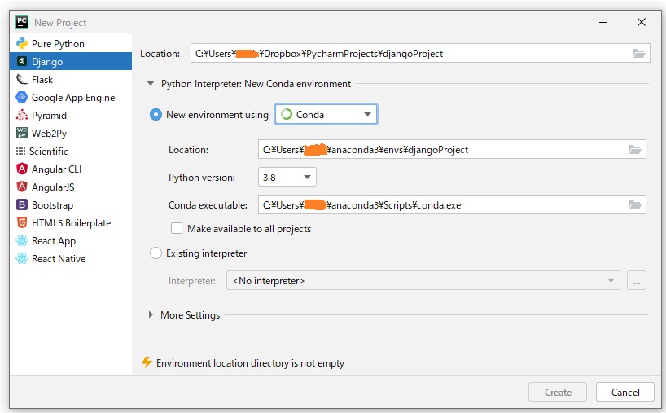The image size is (666, 413).
Task: Browse folder for project Location
Action: tap(639, 54)
